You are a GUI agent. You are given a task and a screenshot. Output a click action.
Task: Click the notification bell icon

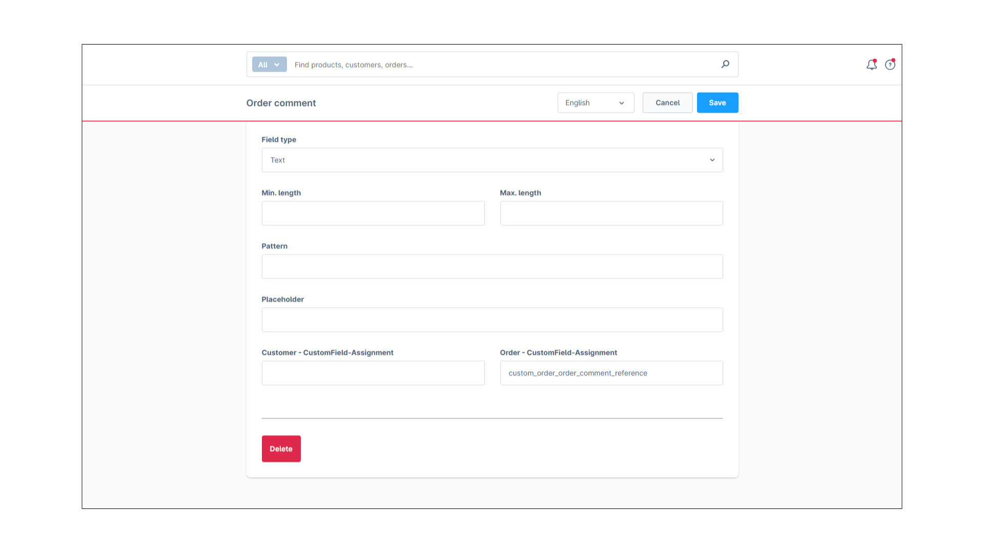point(871,64)
